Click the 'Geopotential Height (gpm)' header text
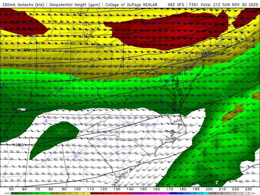Screen dimensions: 260x195 pos(75,5)
